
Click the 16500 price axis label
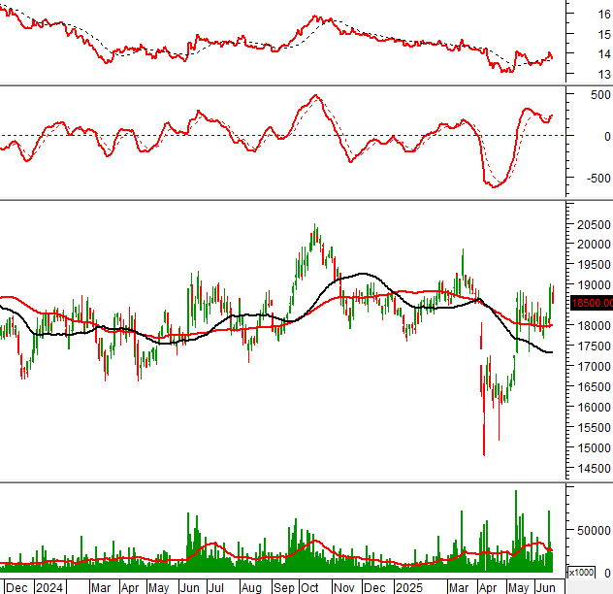(594, 386)
